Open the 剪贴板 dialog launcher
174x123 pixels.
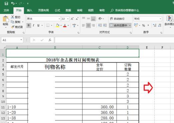23,33
